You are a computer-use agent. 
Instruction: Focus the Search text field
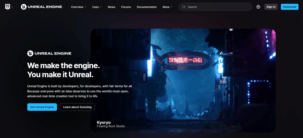point(217,7)
